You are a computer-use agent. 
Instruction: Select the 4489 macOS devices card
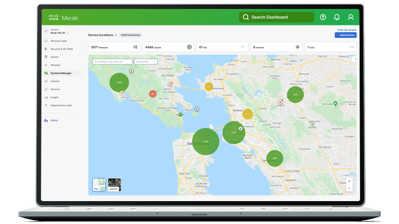tap(168, 47)
